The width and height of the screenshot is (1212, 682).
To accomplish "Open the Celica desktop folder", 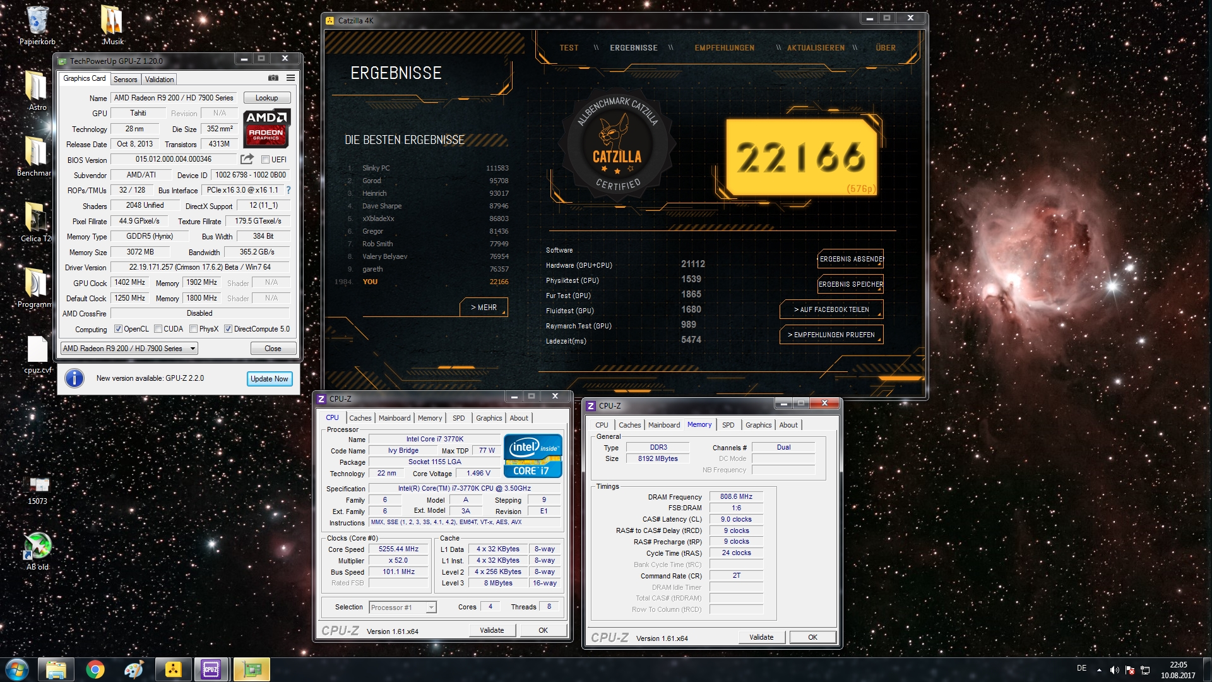I will [x=35, y=222].
